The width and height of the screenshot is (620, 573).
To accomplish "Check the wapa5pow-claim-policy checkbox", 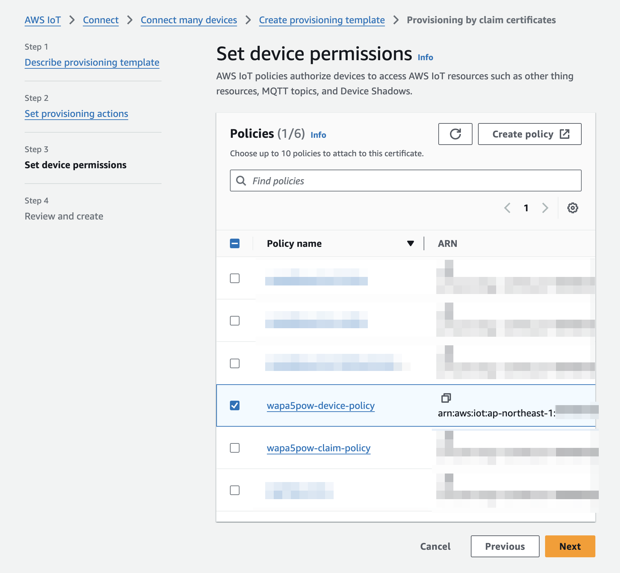I will coord(235,448).
